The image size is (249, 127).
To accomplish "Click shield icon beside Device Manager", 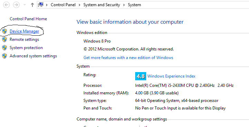I will coord(4,31).
